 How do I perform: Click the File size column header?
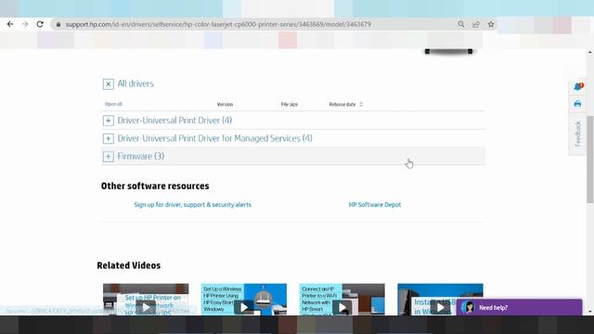[289, 104]
